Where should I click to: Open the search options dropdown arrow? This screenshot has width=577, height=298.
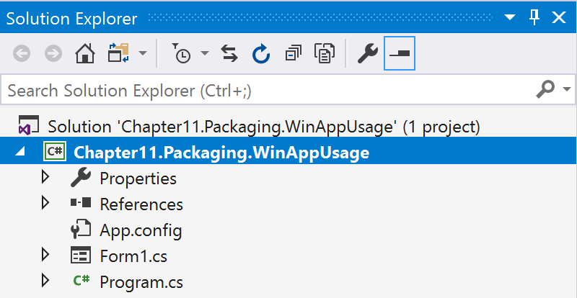pos(567,89)
